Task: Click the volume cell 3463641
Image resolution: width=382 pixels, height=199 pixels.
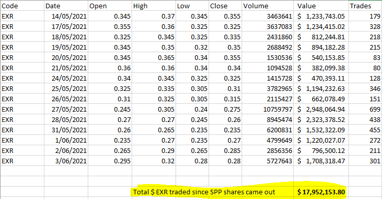Action: (x=268, y=17)
